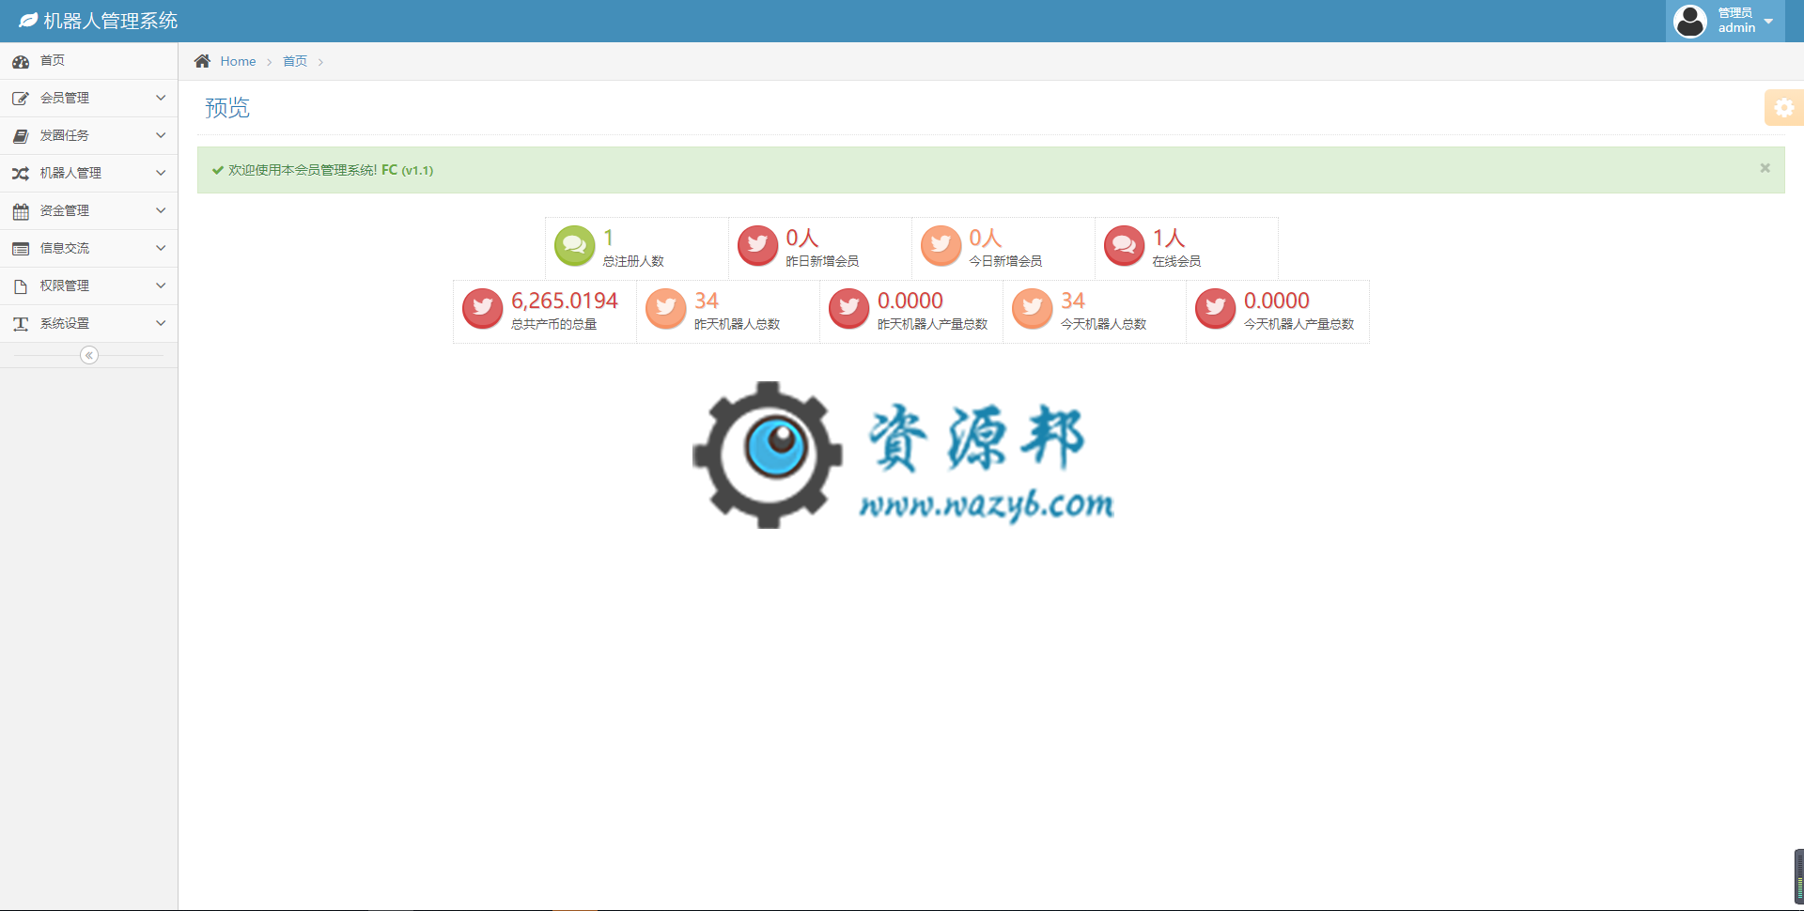This screenshot has height=911, width=1804.
Task: Dismiss the green welcome alert
Action: tap(1765, 168)
